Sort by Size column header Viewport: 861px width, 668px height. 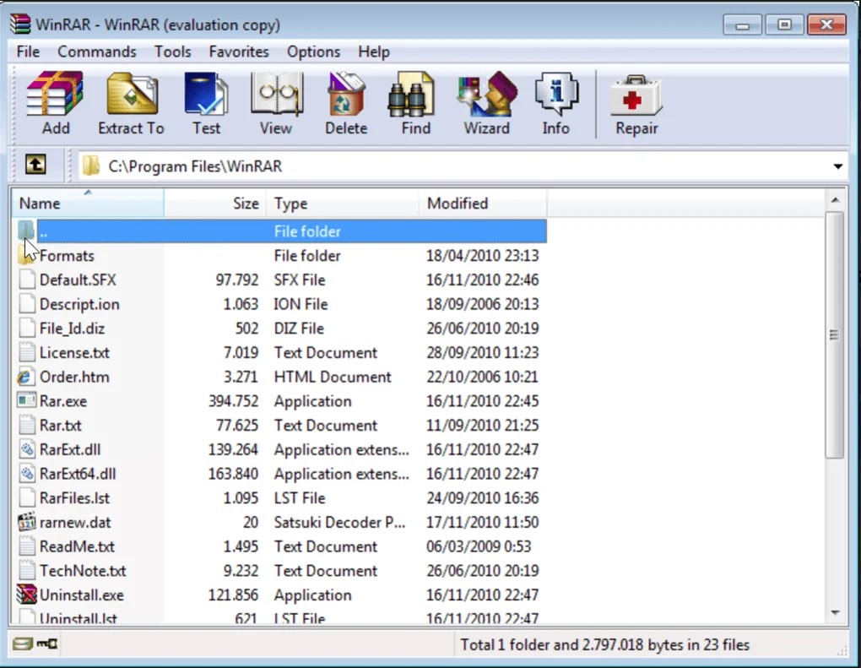(x=215, y=204)
